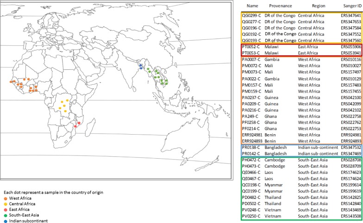Viewport: 363px width, 223px height.
Task: Click the Central Africa legend label
Action: pos(22,204)
